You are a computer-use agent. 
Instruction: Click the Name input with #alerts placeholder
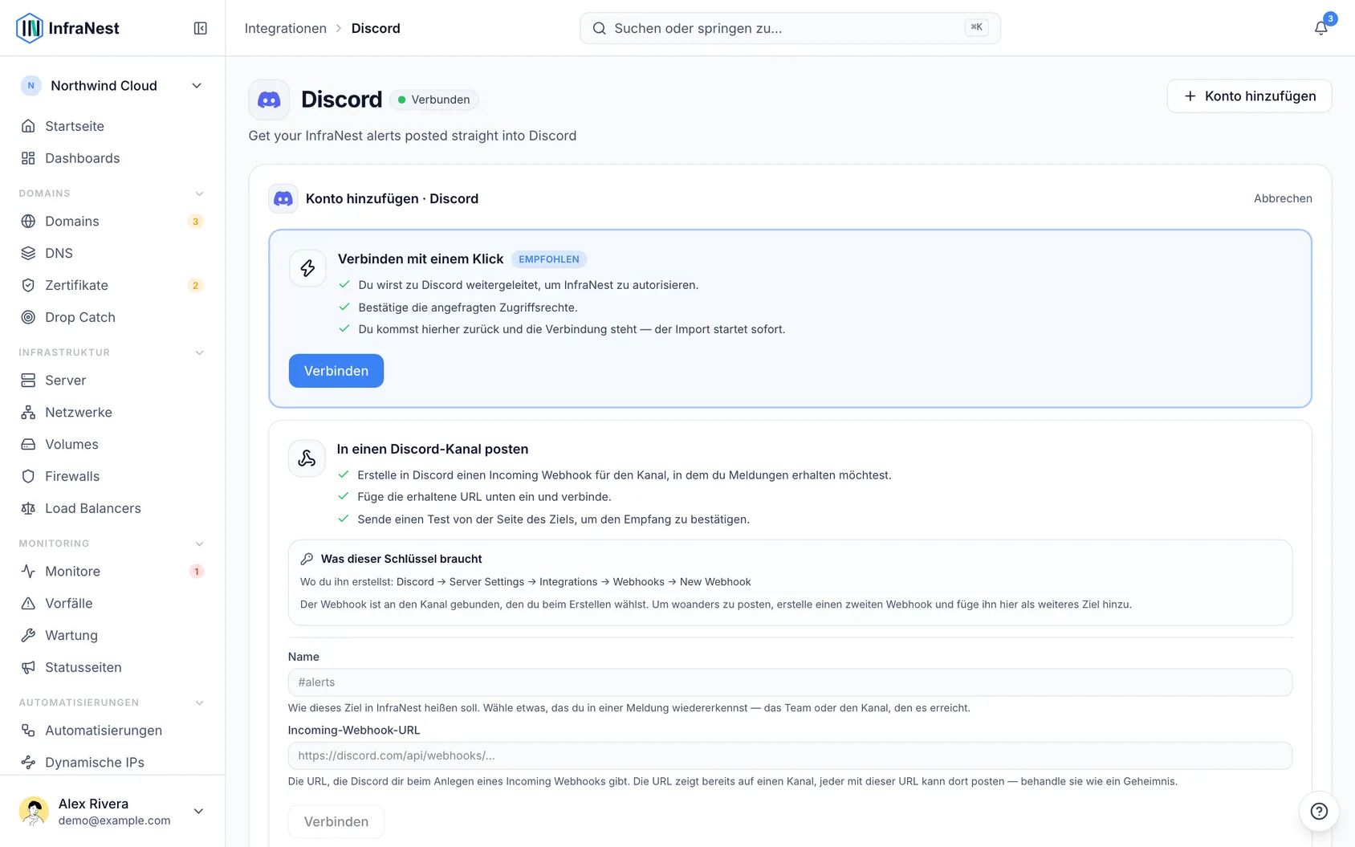tap(790, 682)
